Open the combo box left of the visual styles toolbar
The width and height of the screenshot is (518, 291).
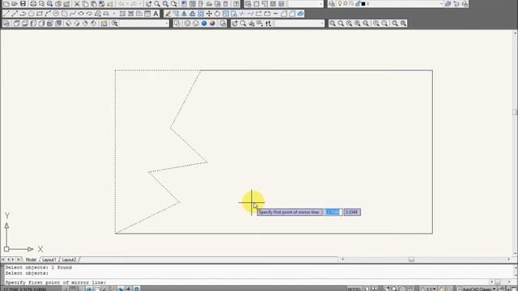(x=144, y=23)
